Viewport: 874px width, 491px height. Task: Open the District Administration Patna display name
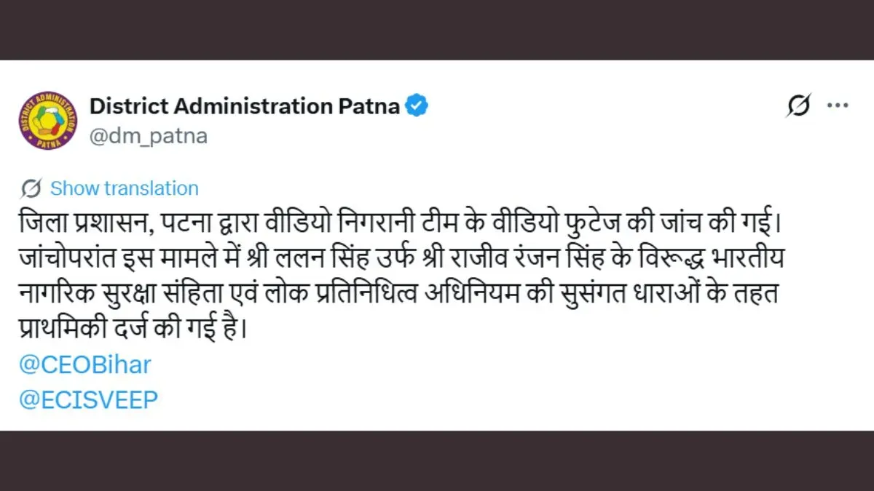pos(244,106)
